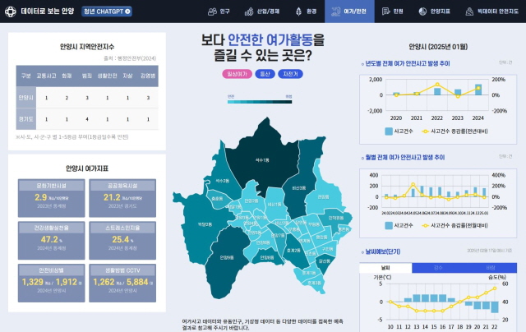Screen dimensions: 526x332
Task: Open the 인구 menu
Action: 219,12
